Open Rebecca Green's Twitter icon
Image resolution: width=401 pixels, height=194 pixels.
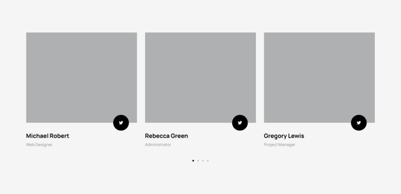click(x=240, y=123)
